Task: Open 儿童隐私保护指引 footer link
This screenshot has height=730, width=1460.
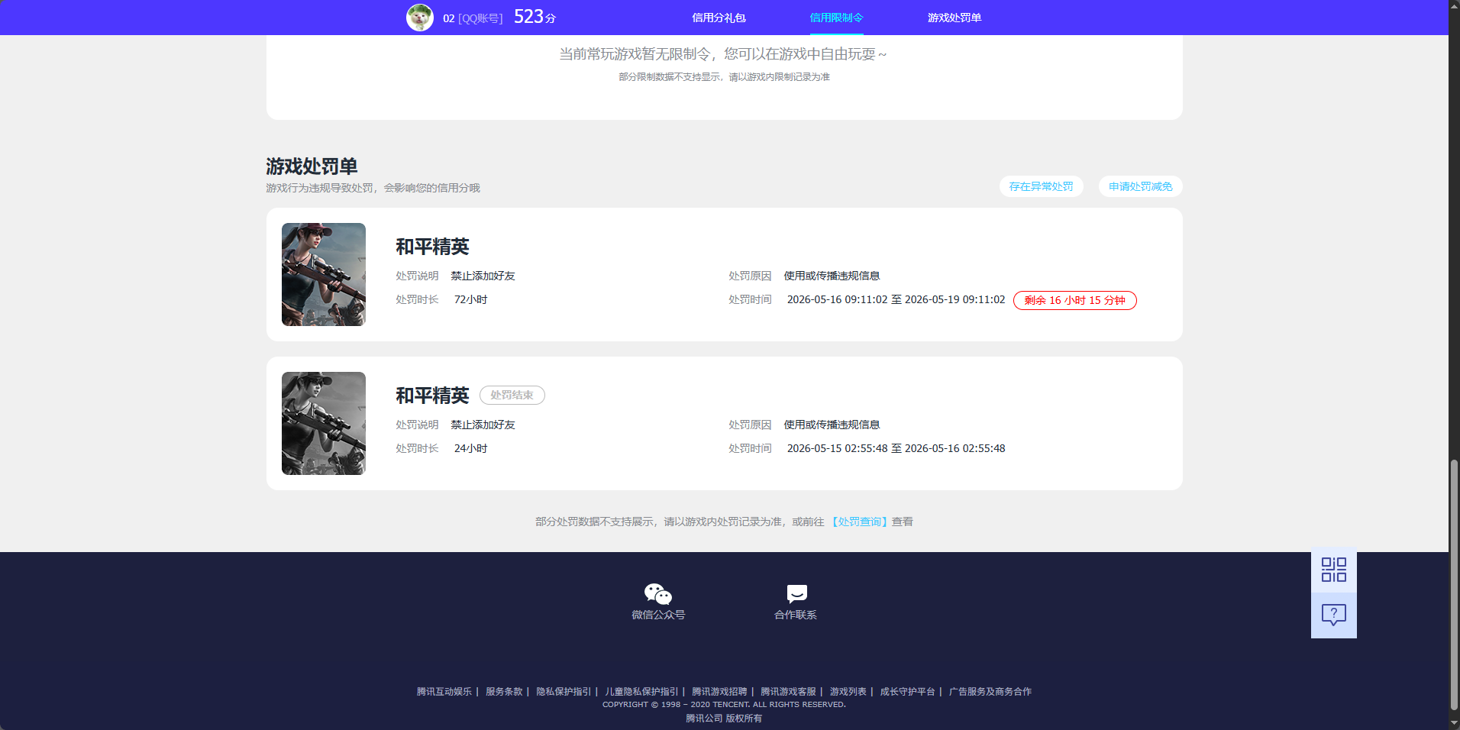Action: click(641, 691)
